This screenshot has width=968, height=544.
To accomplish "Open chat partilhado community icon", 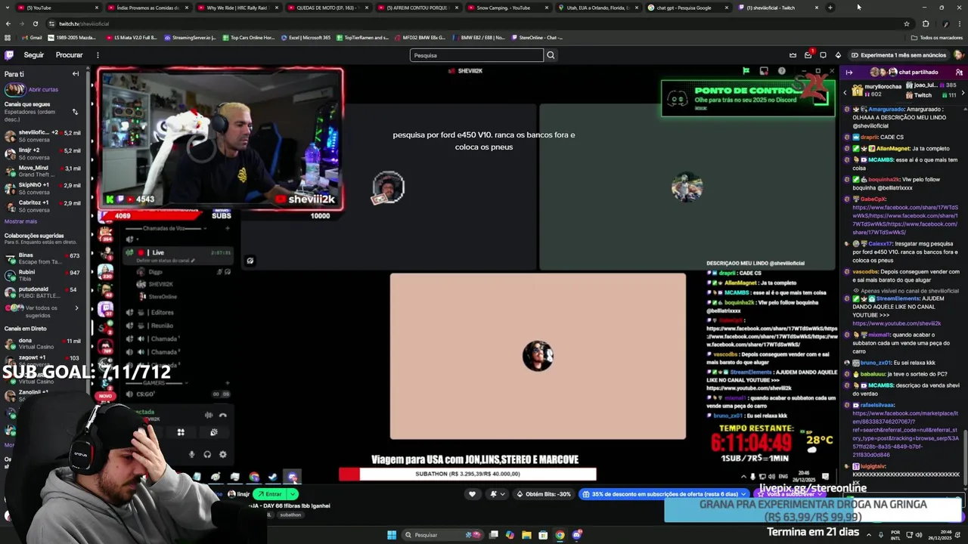I will point(959,73).
